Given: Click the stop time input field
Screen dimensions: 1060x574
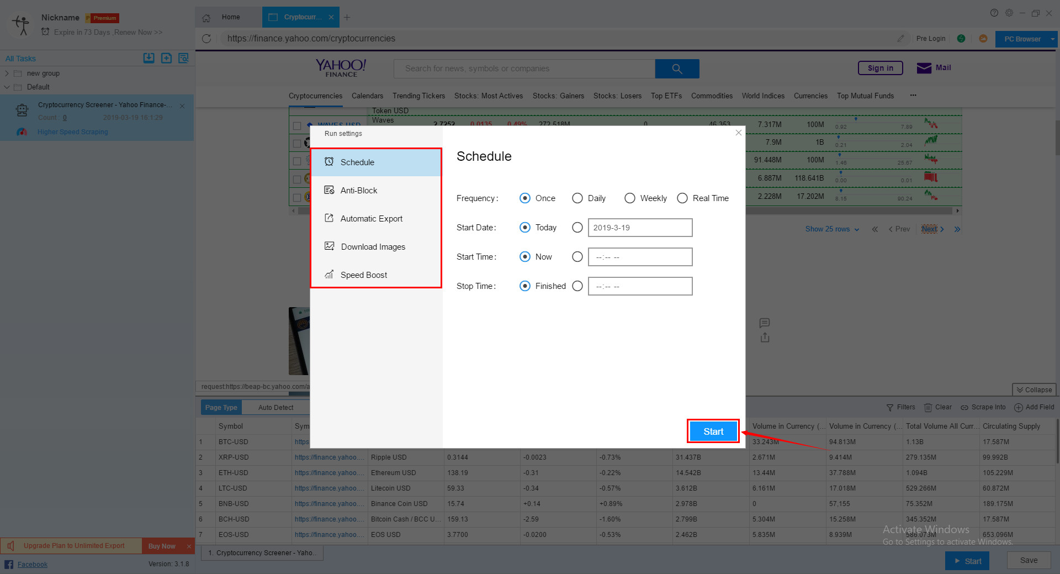Looking at the screenshot, I should click(x=640, y=286).
